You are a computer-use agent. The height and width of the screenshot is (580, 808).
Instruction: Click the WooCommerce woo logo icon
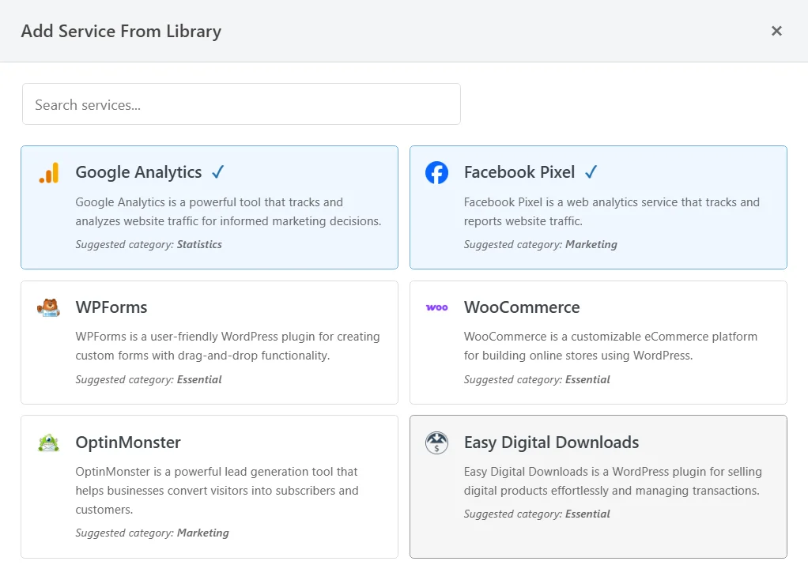click(x=436, y=307)
